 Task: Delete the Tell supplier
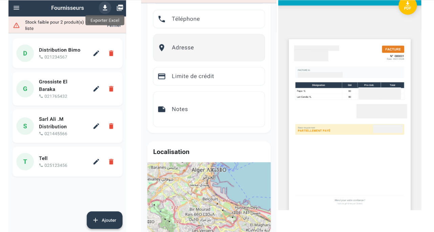(x=111, y=162)
